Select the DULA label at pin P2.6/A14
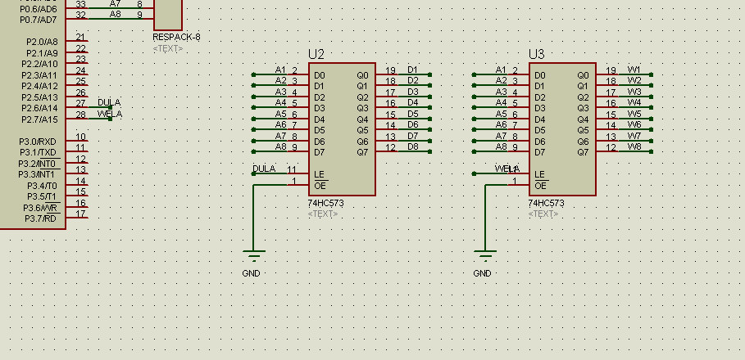This screenshot has height=360, width=745. pos(109,103)
